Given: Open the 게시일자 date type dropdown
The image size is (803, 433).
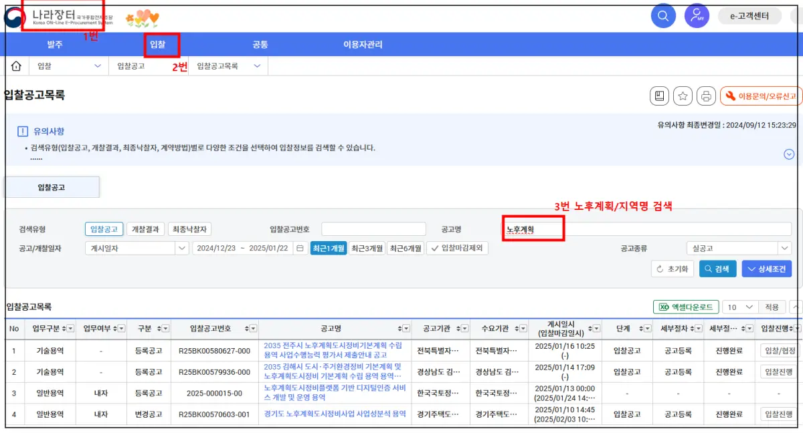Looking at the screenshot, I should [137, 248].
